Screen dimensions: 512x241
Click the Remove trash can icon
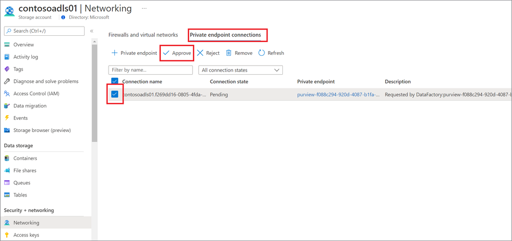coord(229,53)
